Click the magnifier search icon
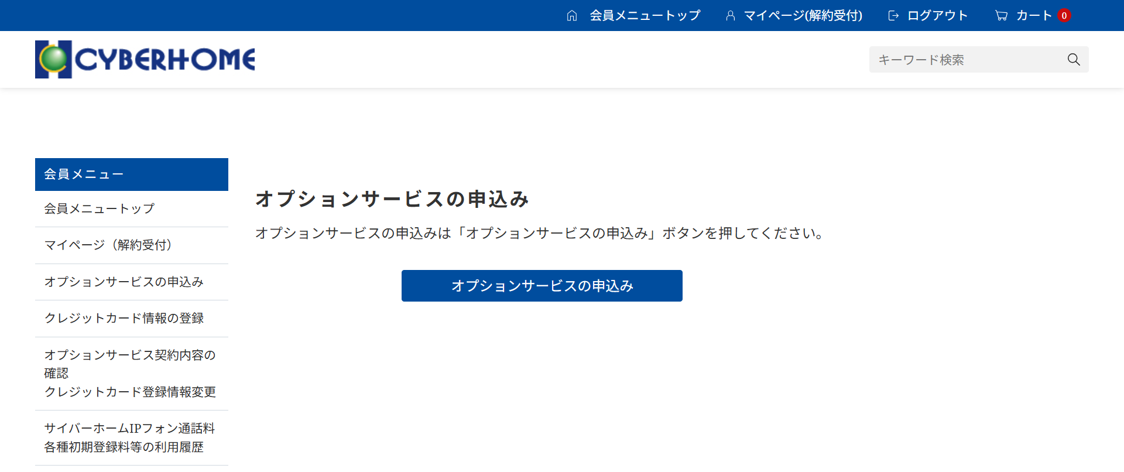 1074,60
